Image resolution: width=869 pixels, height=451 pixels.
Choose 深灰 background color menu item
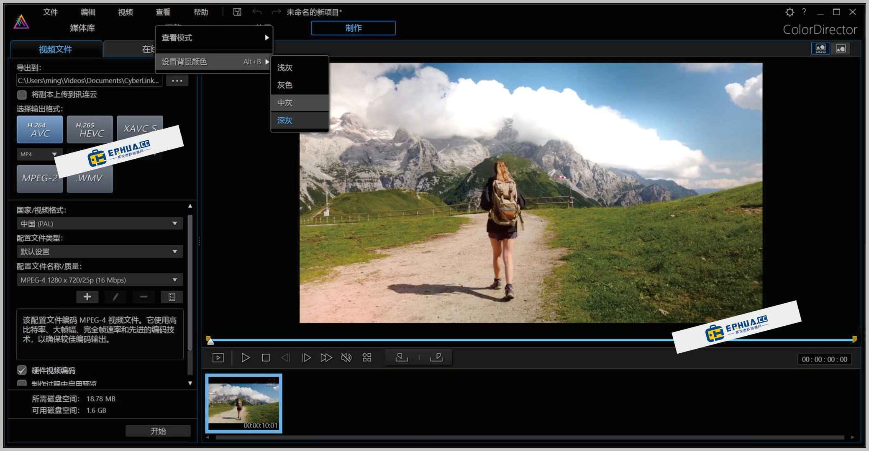285,121
